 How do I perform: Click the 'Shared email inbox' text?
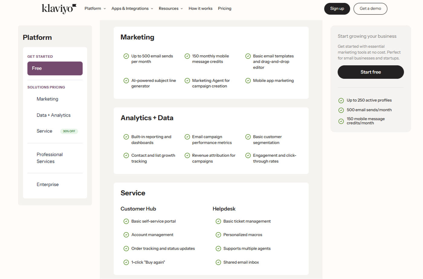pos(241,262)
